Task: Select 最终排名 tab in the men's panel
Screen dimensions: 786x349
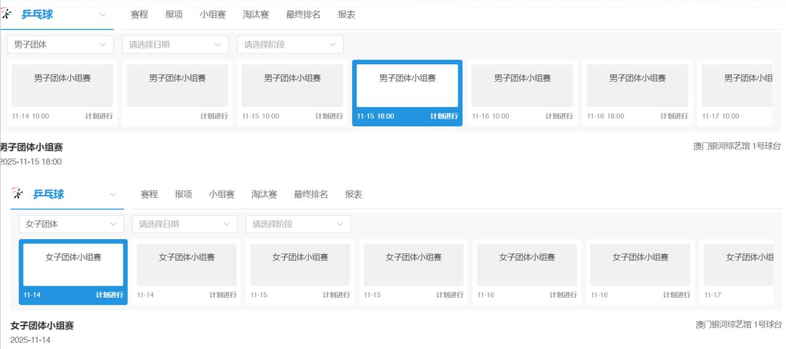Action: [303, 14]
